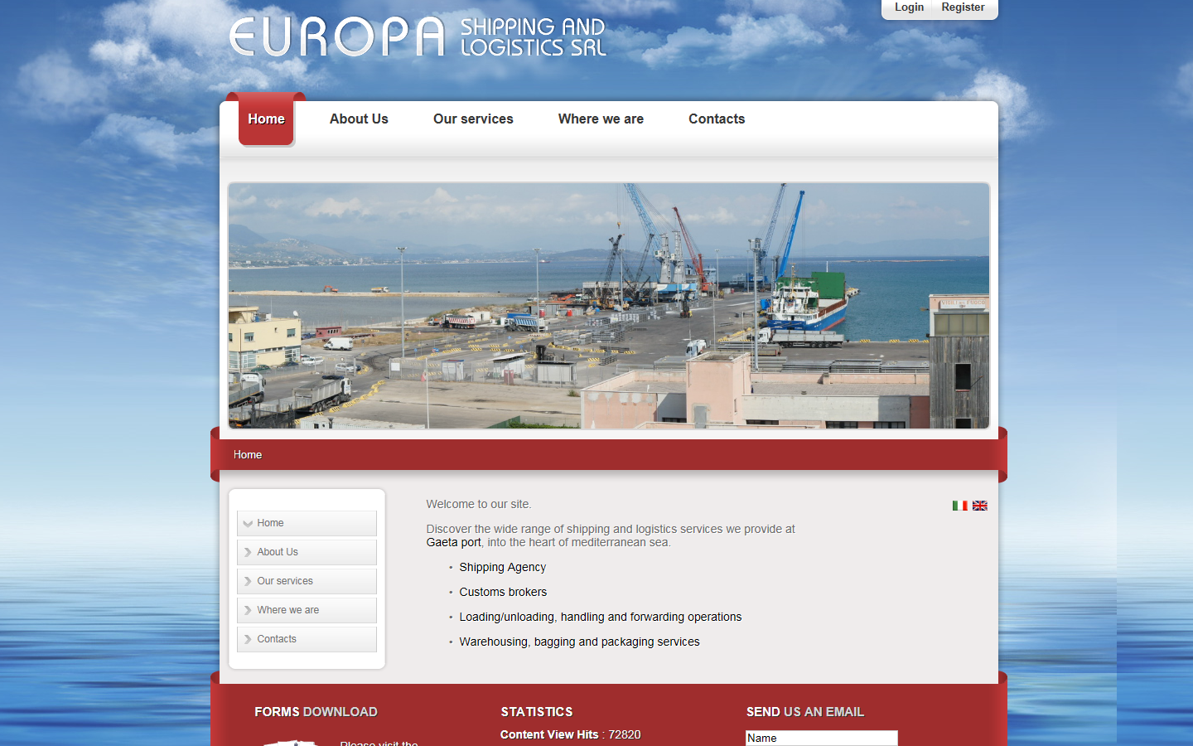This screenshot has height=746, width=1193.
Task: Select the Our services text in sidebar menu
Action: pyautogui.click(x=285, y=581)
